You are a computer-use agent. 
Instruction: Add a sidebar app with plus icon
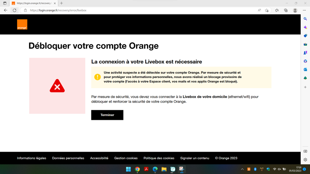[305, 87]
